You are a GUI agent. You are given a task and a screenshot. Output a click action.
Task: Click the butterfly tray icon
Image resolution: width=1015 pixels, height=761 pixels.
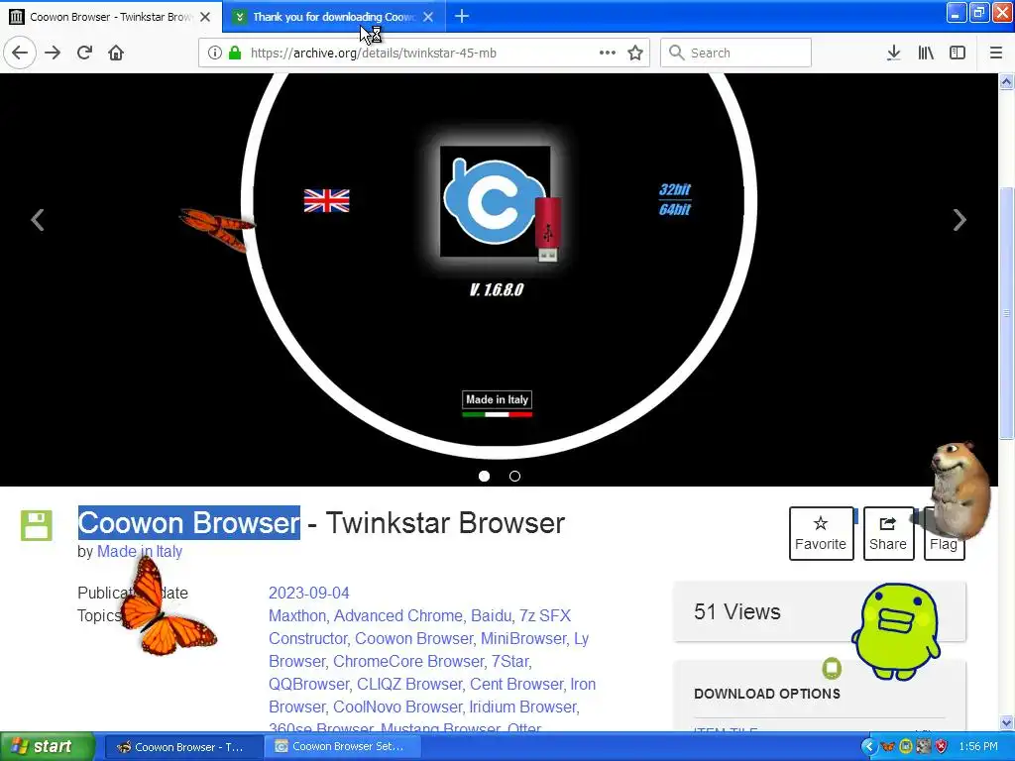click(888, 747)
